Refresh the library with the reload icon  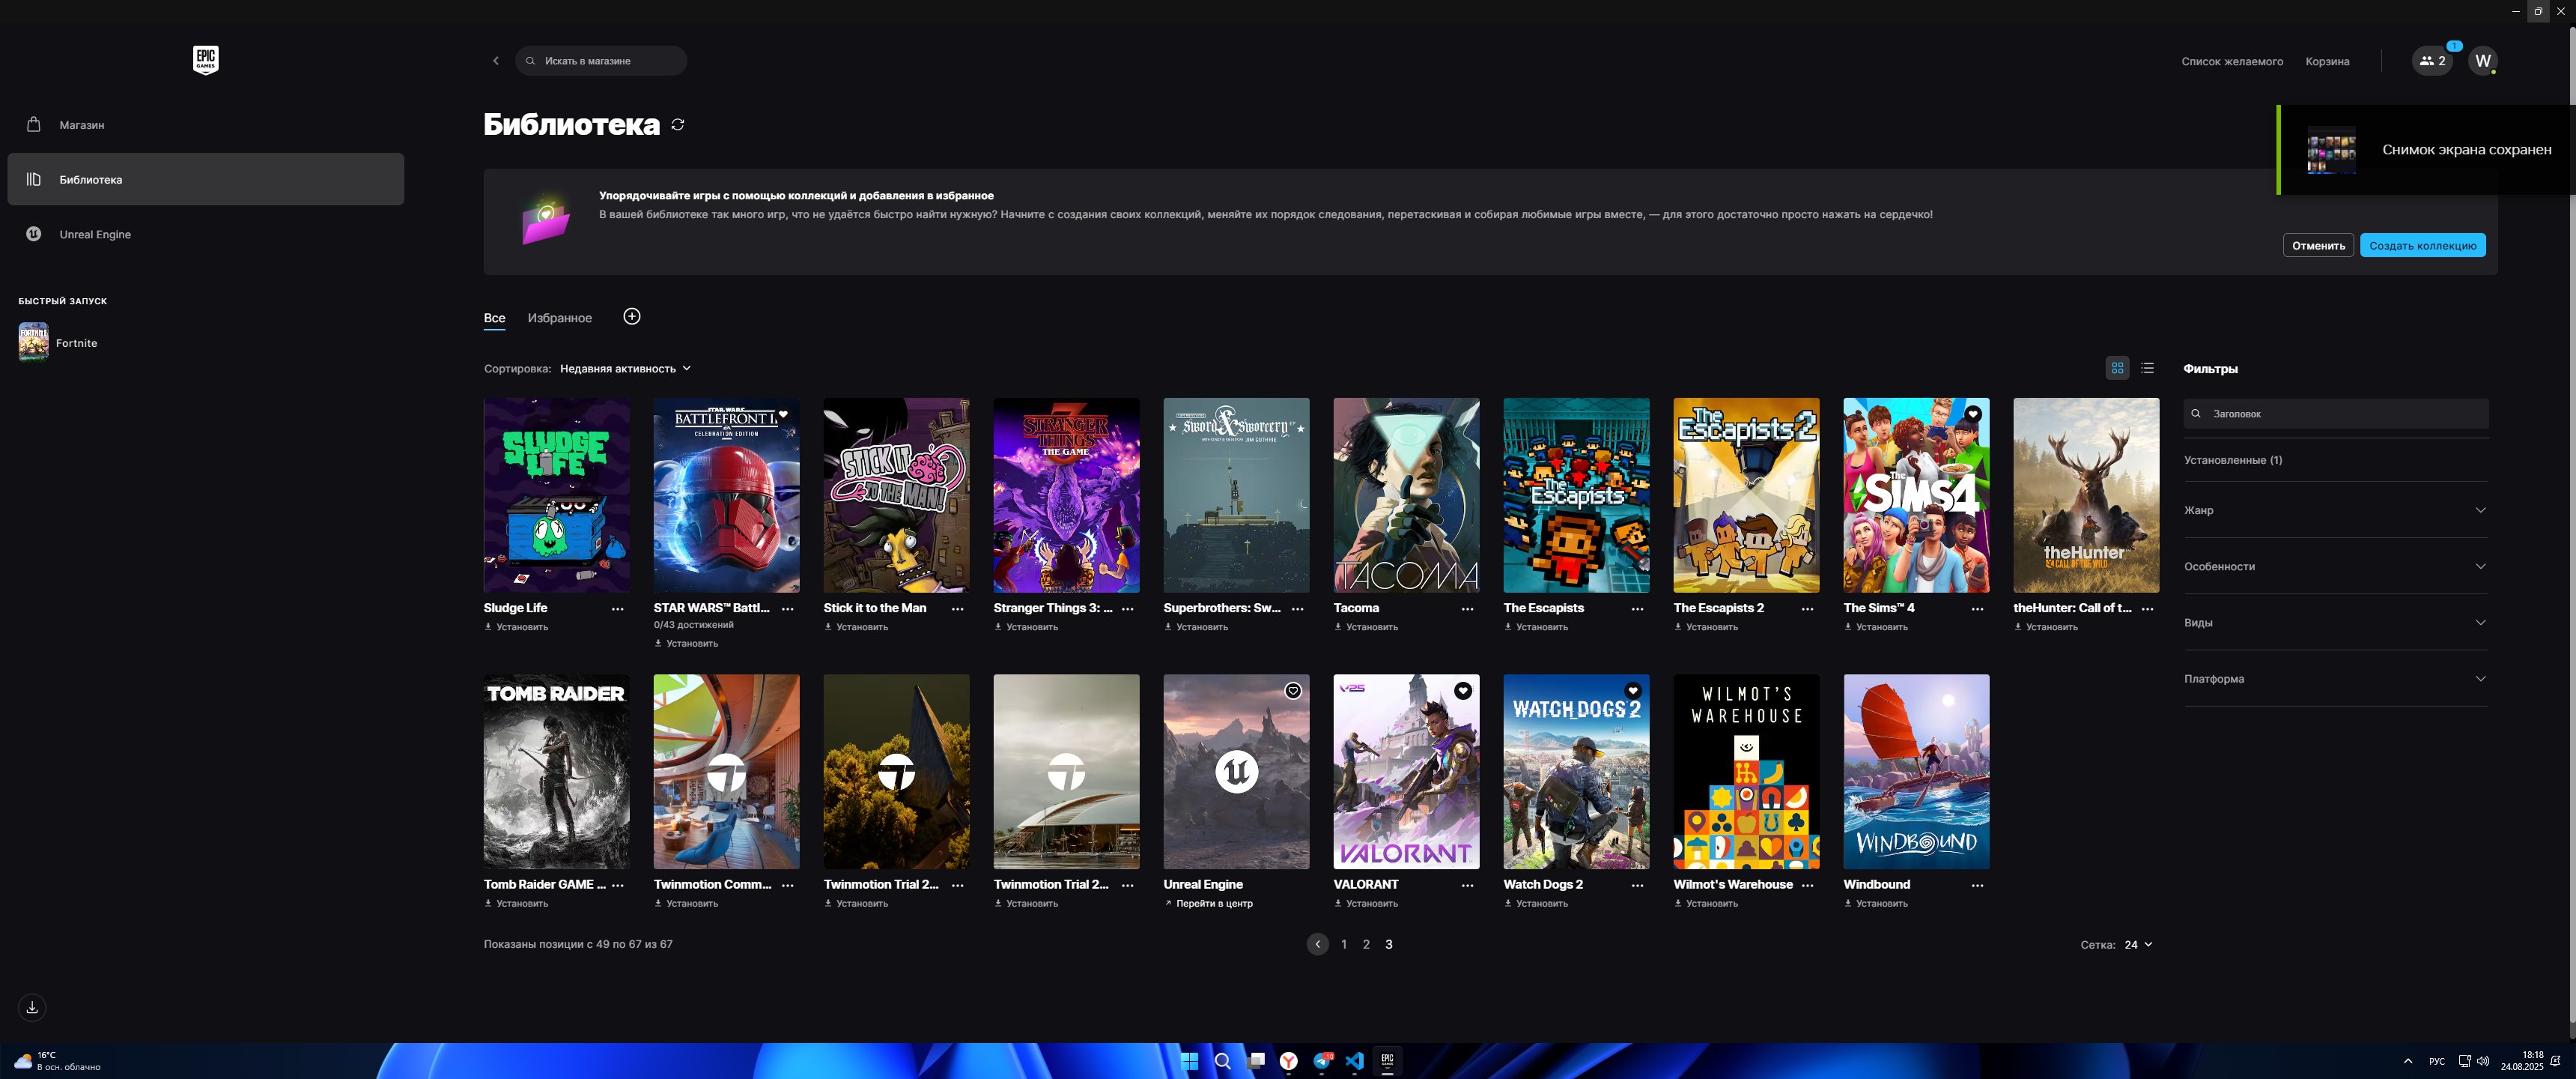[x=678, y=124]
